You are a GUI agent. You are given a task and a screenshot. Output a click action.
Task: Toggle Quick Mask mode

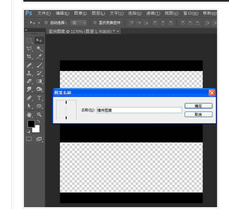(x=29, y=139)
